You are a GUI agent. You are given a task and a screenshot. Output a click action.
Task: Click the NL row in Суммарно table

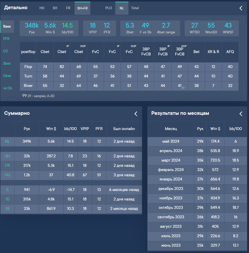tap(71, 142)
